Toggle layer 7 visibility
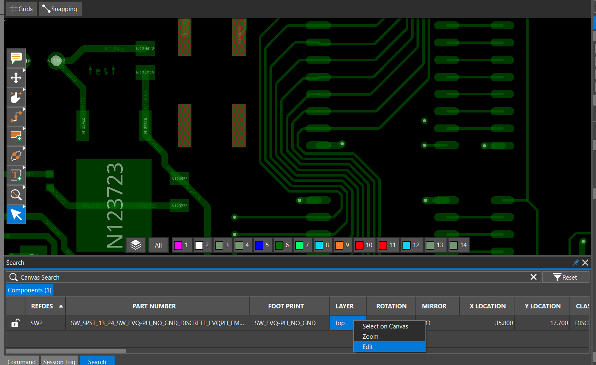This screenshot has width=596, height=365. [x=302, y=245]
